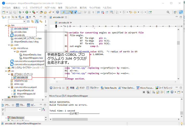Open the New wizard dropdown arrow
This screenshot has height=127, width=185.
pos(7,12)
